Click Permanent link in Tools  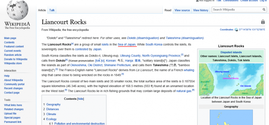click(13, 122)
